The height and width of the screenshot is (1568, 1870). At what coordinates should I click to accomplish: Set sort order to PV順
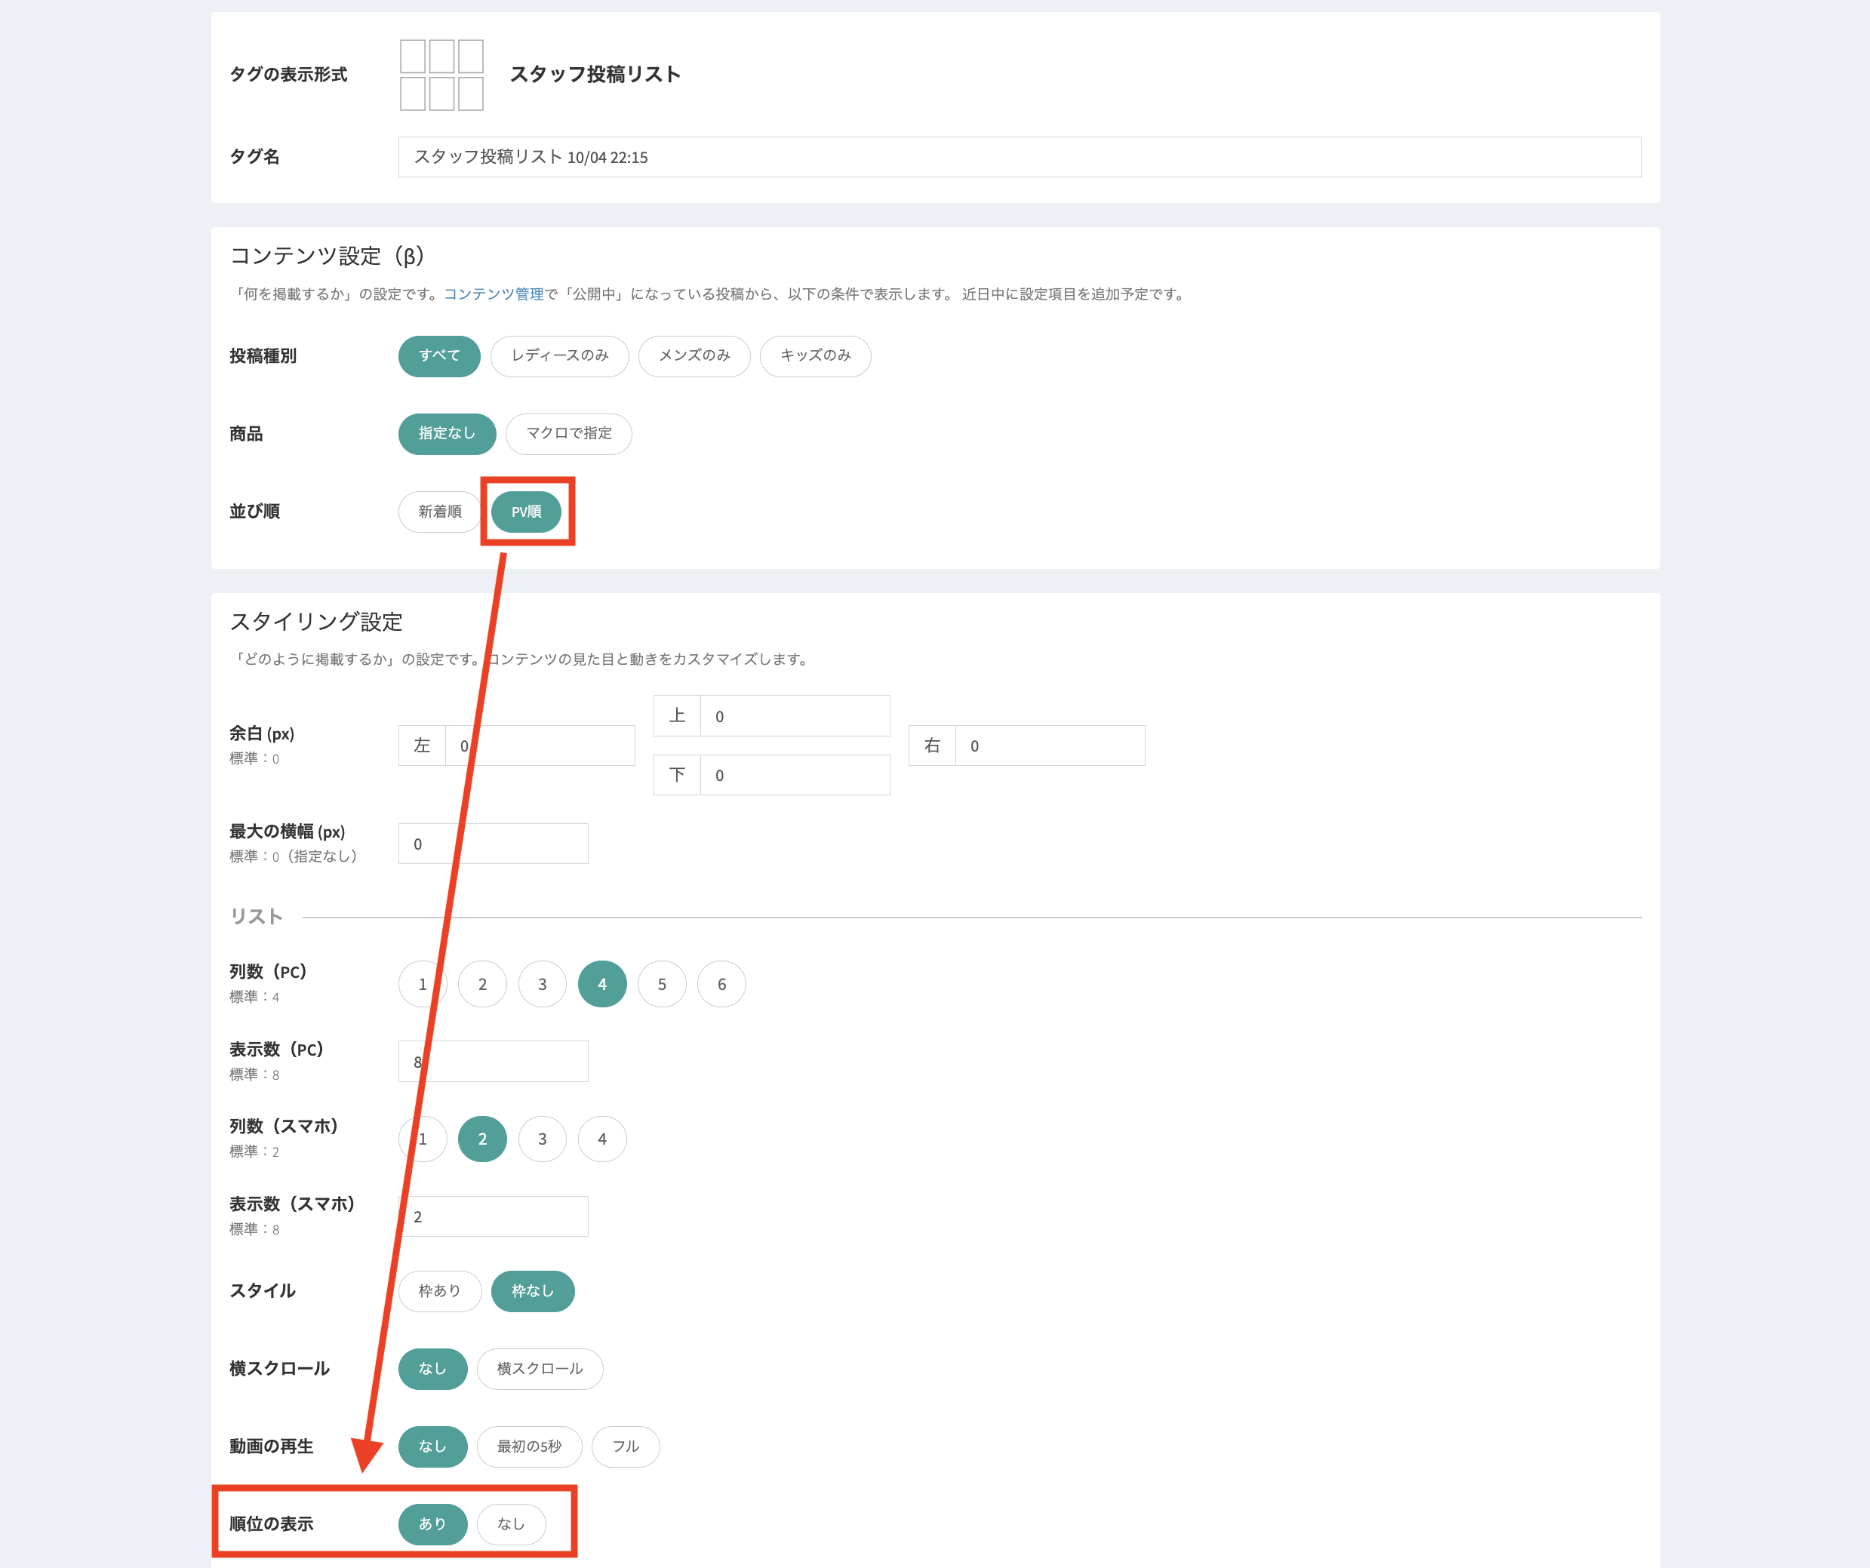tap(526, 512)
